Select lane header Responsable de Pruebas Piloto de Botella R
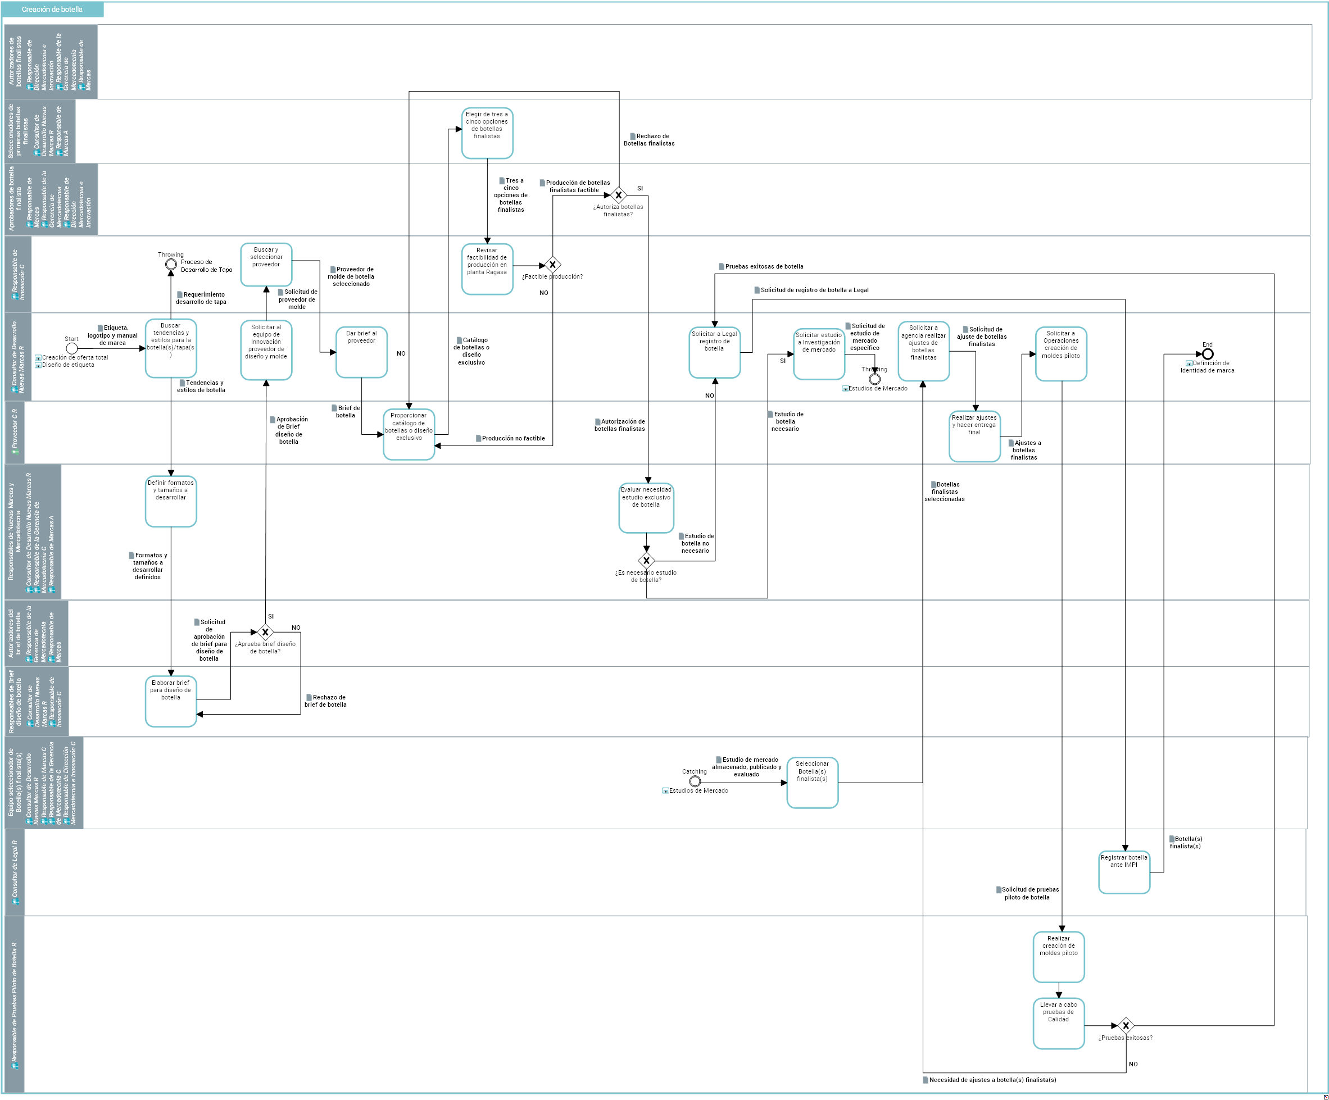 [15, 1004]
